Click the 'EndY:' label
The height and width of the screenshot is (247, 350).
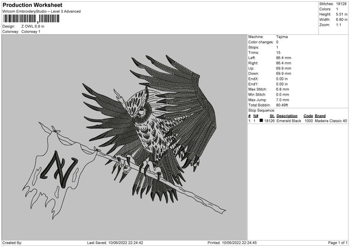pos(253,84)
